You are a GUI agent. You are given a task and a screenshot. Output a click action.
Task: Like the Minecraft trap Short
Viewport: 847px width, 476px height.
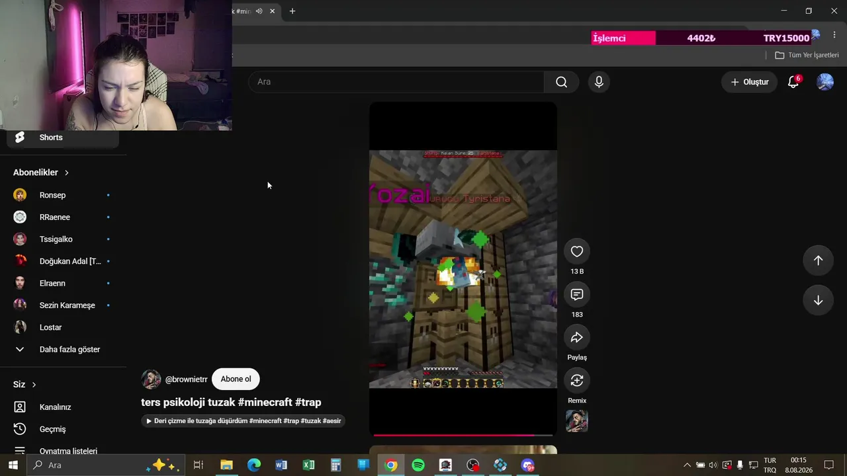click(577, 251)
